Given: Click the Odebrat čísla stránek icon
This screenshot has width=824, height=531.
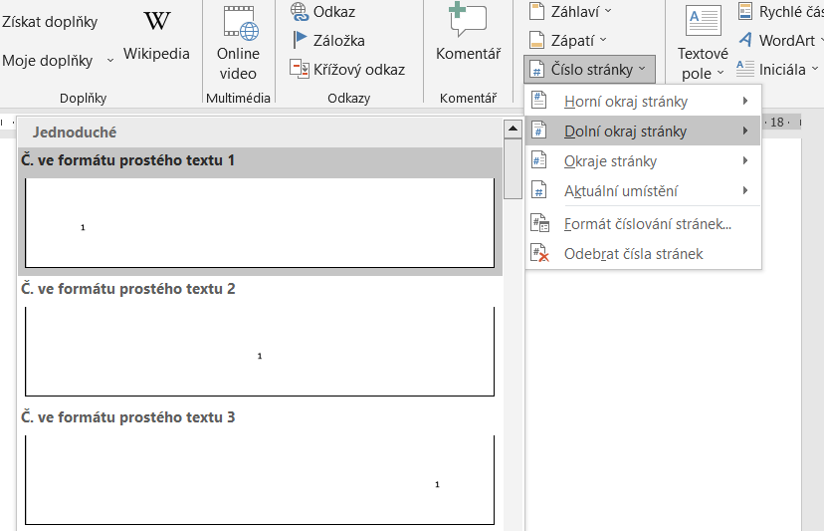Looking at the screenshot, I should [539, 254].
